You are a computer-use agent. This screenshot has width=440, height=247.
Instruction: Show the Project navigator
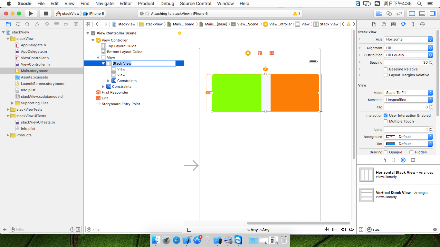[8, 24]
